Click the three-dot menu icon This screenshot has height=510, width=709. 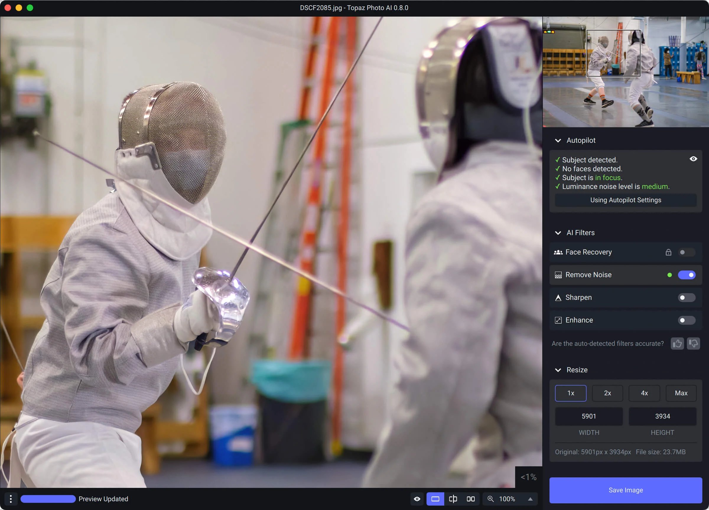pyautogui.click(x=11, y=499)
